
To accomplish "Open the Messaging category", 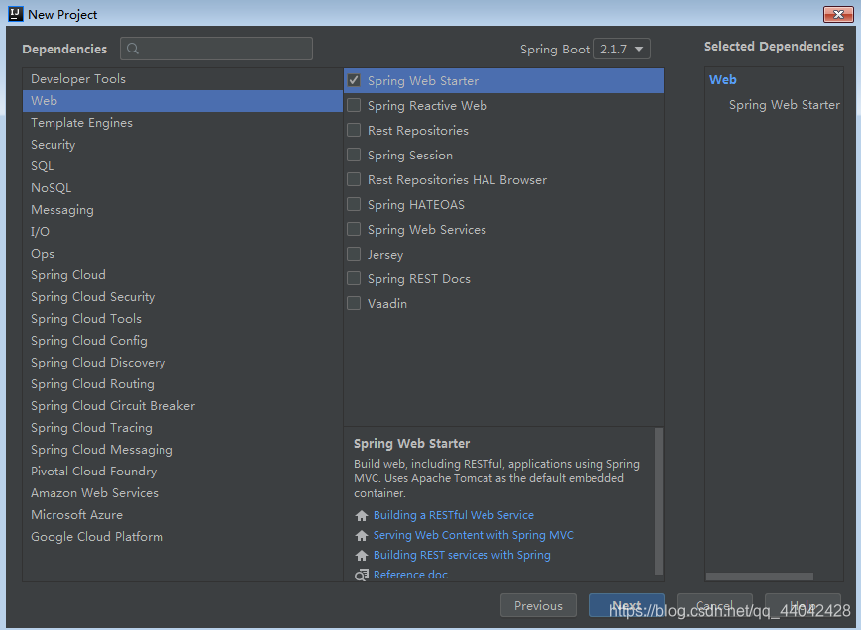I will [x=182, y=210].
